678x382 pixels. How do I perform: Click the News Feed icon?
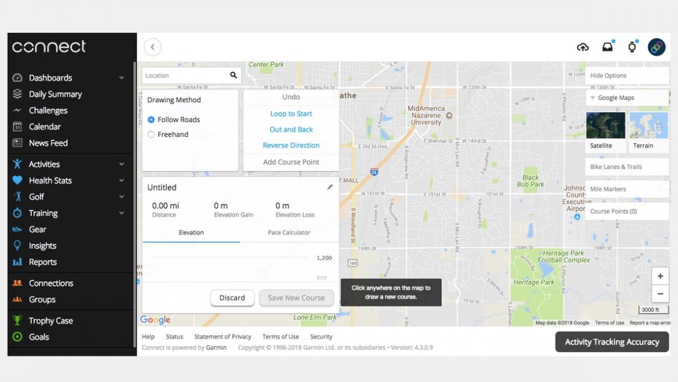(18, 143)
